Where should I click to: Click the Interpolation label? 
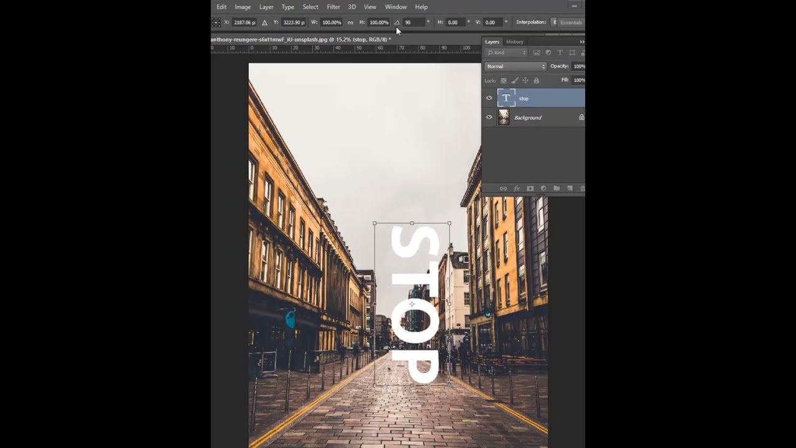coord(531,22)
